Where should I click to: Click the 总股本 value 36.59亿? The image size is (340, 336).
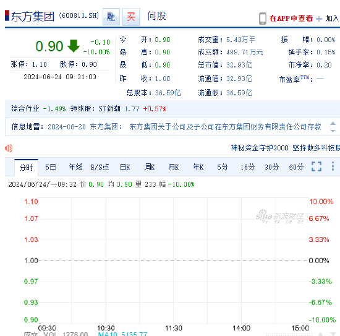click(168, 93)
